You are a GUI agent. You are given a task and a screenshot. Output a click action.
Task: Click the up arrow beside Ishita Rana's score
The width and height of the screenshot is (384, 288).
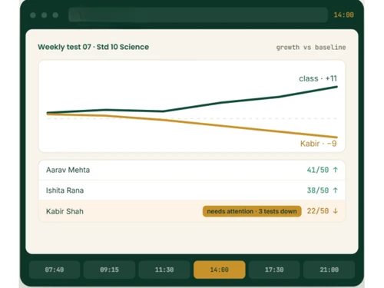point(336,190)
